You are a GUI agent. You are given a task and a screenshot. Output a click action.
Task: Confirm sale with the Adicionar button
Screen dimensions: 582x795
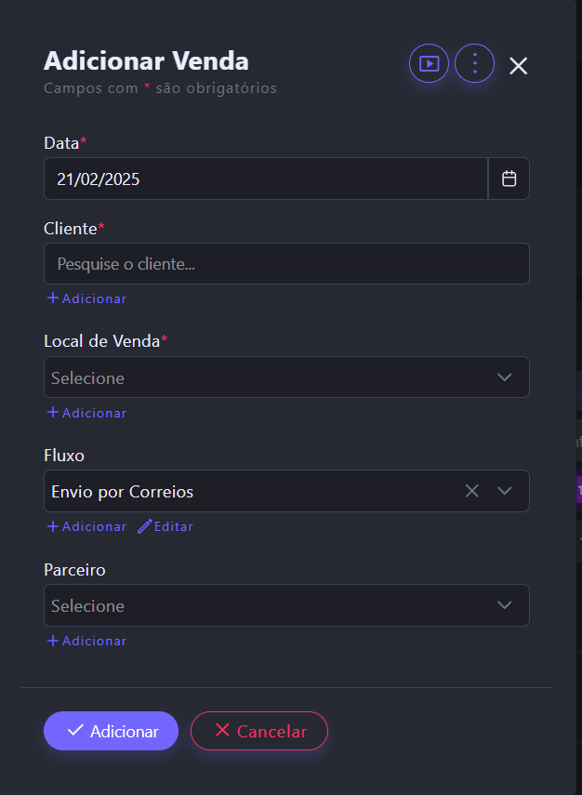pos(111,731)
